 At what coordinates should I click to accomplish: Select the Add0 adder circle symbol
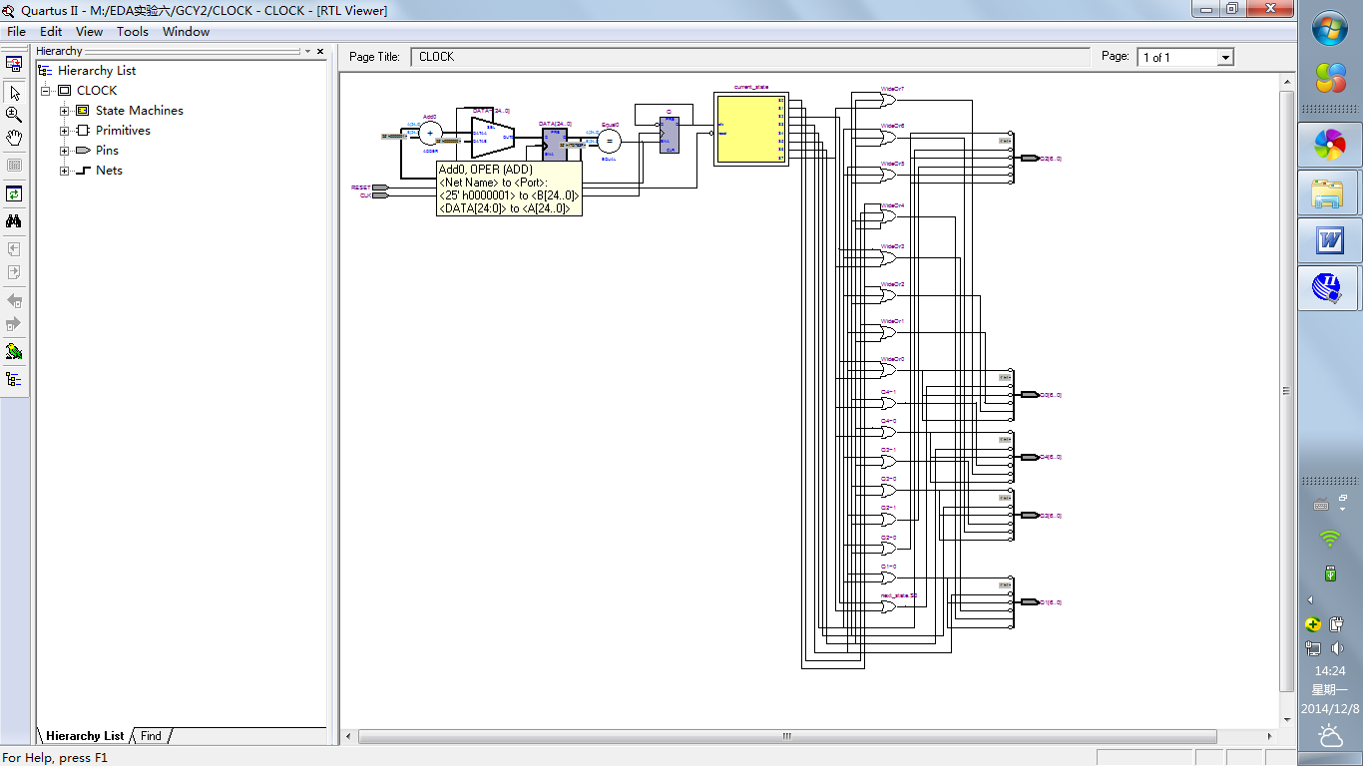(x=430, y=133)
